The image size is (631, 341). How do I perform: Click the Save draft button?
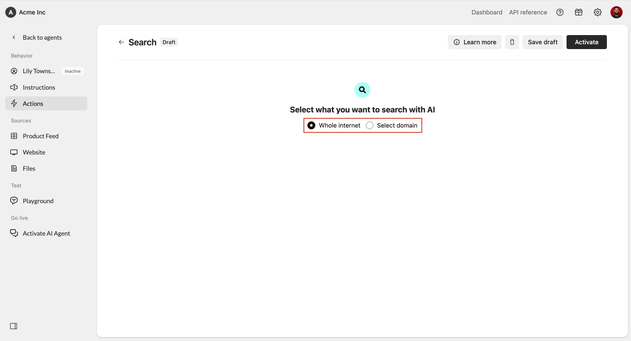click(x=543, y=42)
